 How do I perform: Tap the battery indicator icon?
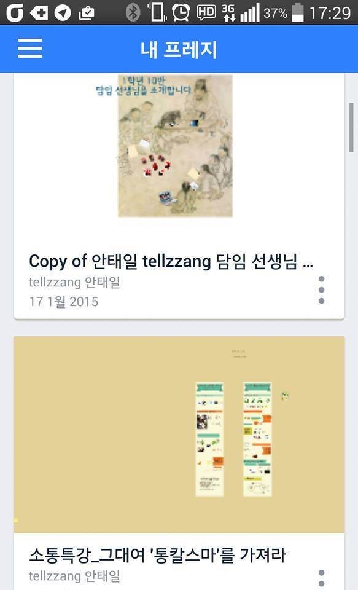point(297,12)
